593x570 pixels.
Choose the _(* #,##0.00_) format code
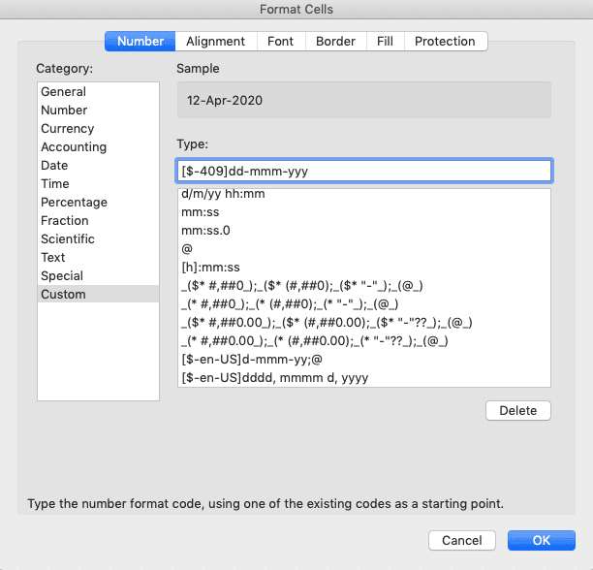[364, 341]
